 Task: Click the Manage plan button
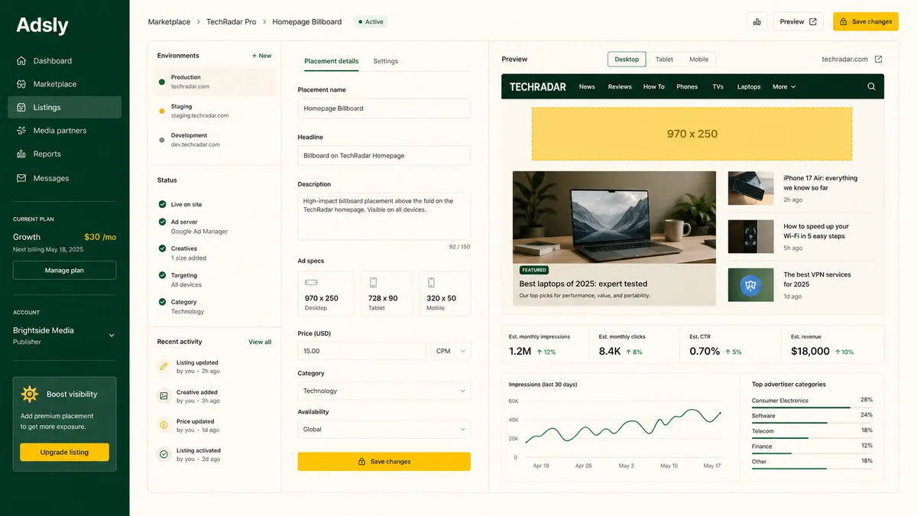click(64, 270)
